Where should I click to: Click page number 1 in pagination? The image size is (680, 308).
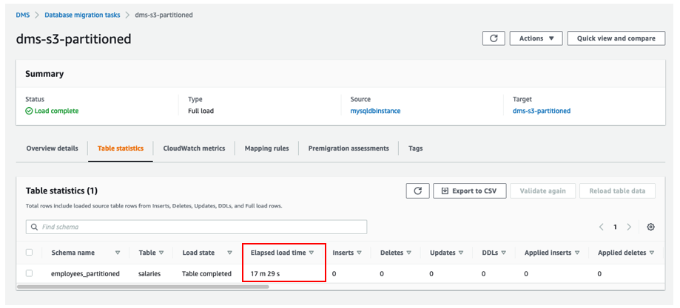pyautogui.click(x=615, y=227)
